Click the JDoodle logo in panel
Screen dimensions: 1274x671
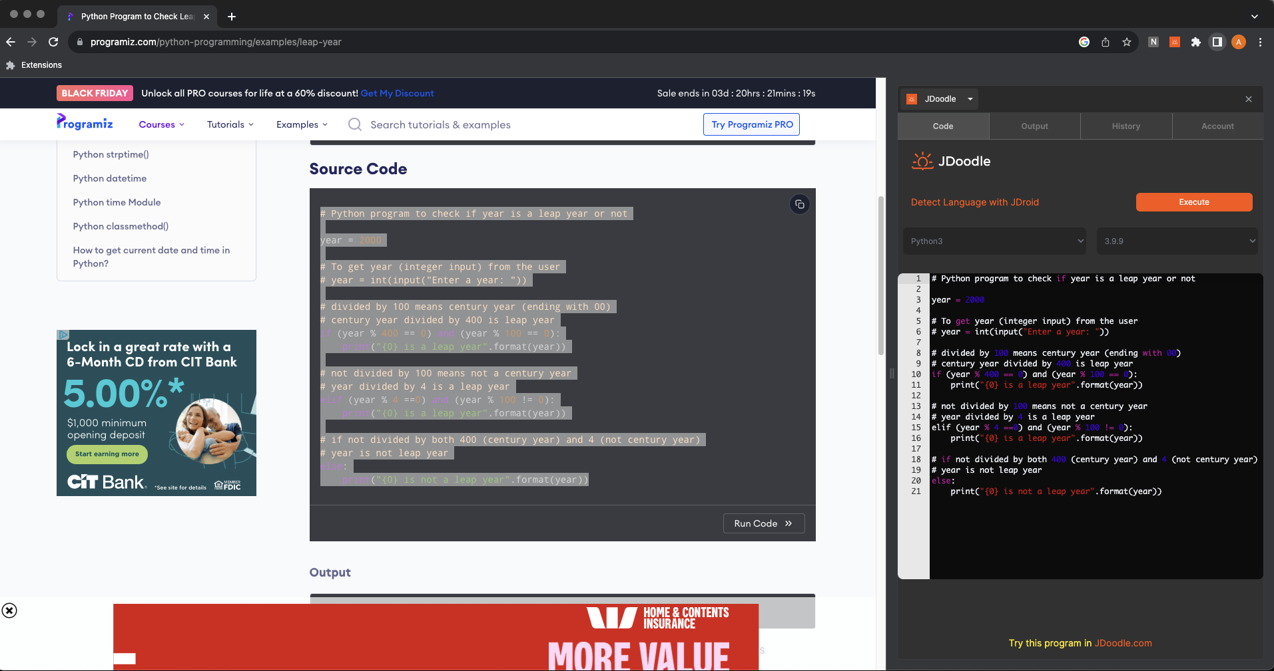951,161
